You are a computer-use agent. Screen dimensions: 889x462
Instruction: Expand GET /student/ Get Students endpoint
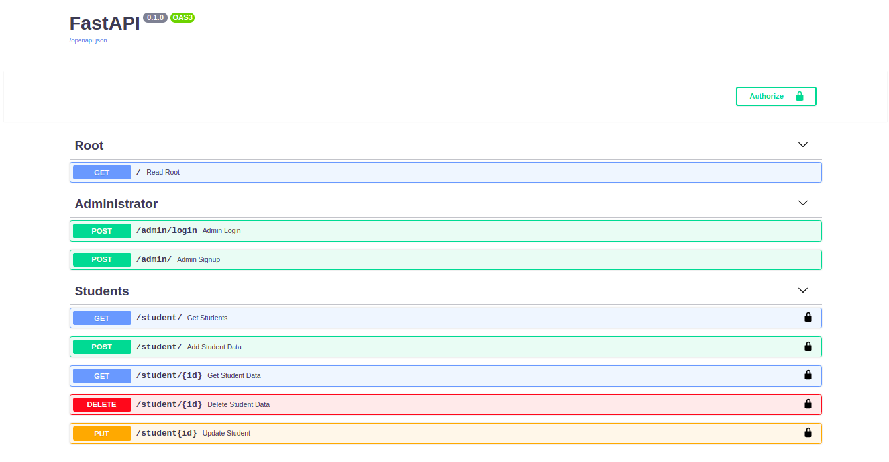pos(446,318)
